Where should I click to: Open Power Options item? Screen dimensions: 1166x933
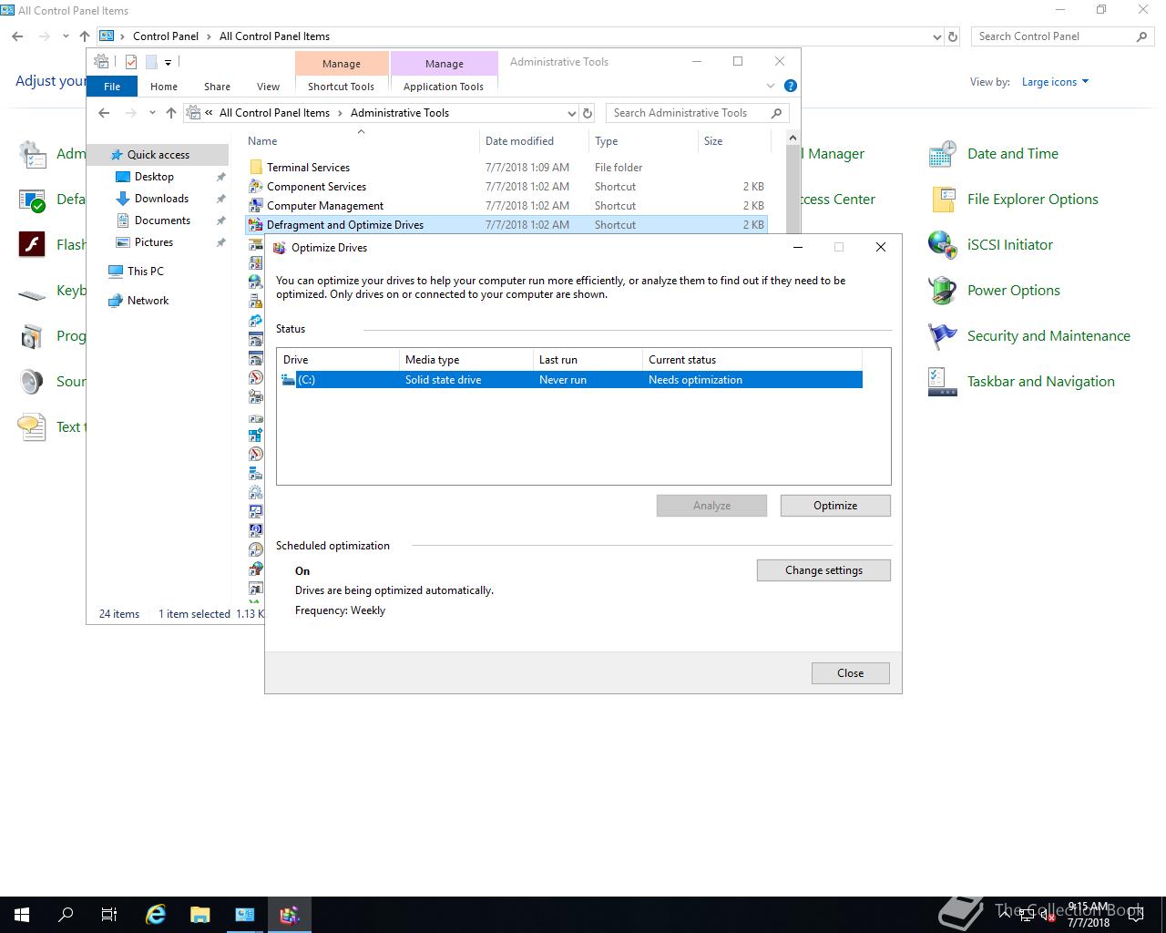click(x=994, y=291)
